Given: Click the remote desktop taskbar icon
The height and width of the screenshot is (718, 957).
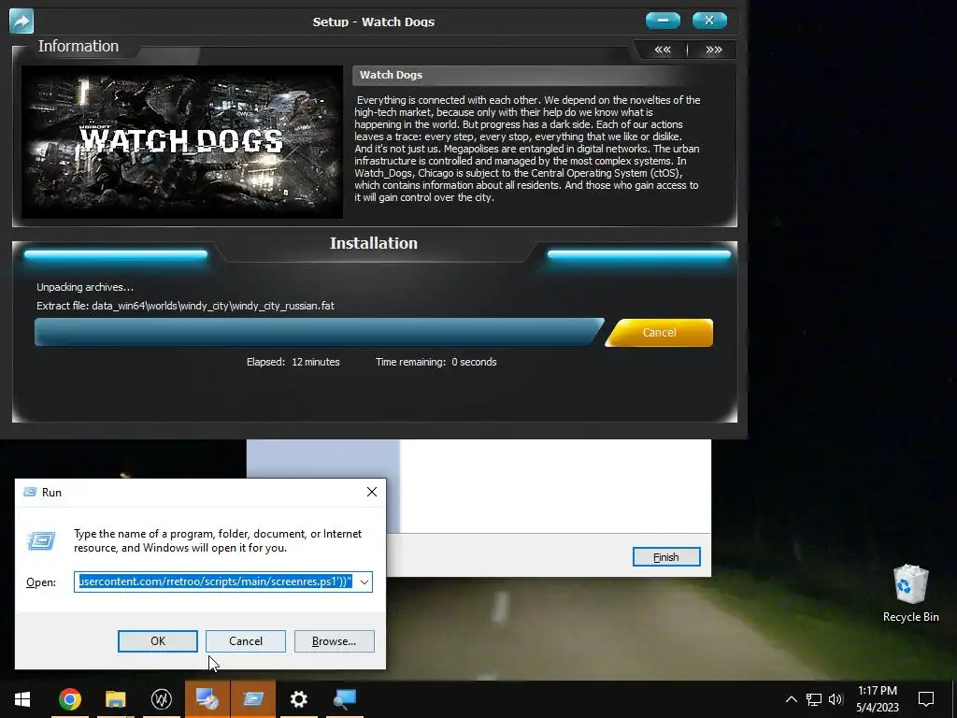Looking at the screenshot, I should click(x=344, y=699).
